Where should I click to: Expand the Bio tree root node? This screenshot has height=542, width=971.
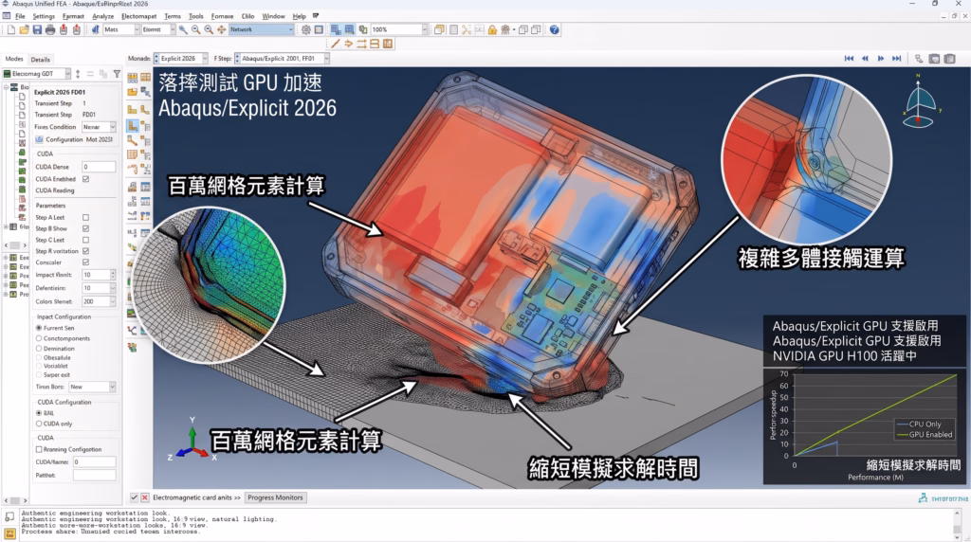tap(7, 87)
